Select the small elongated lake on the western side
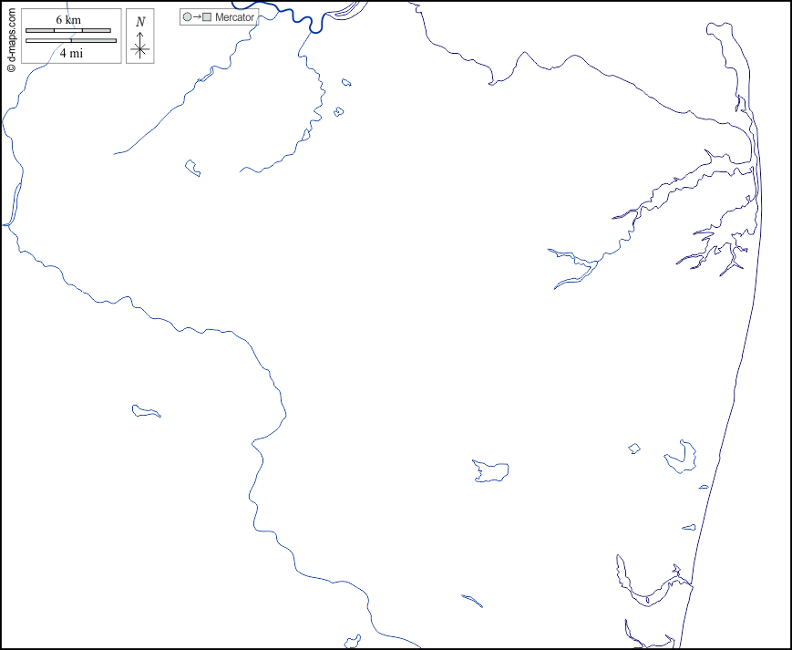The height and width of the screenshot is (650, 792). point(146,411)
